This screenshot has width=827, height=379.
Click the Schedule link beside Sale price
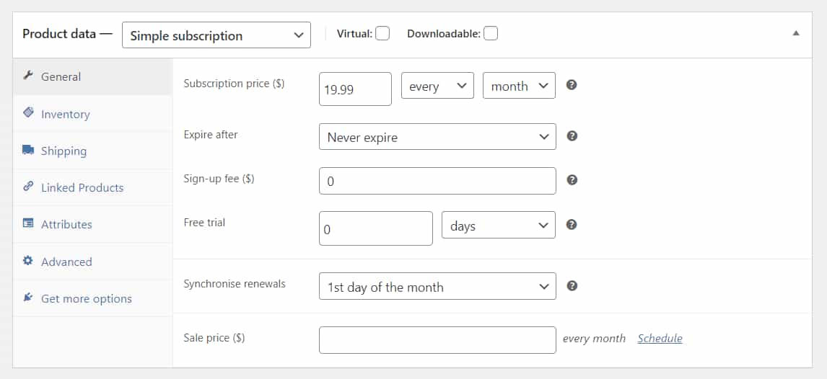click(x=660, y=339)
